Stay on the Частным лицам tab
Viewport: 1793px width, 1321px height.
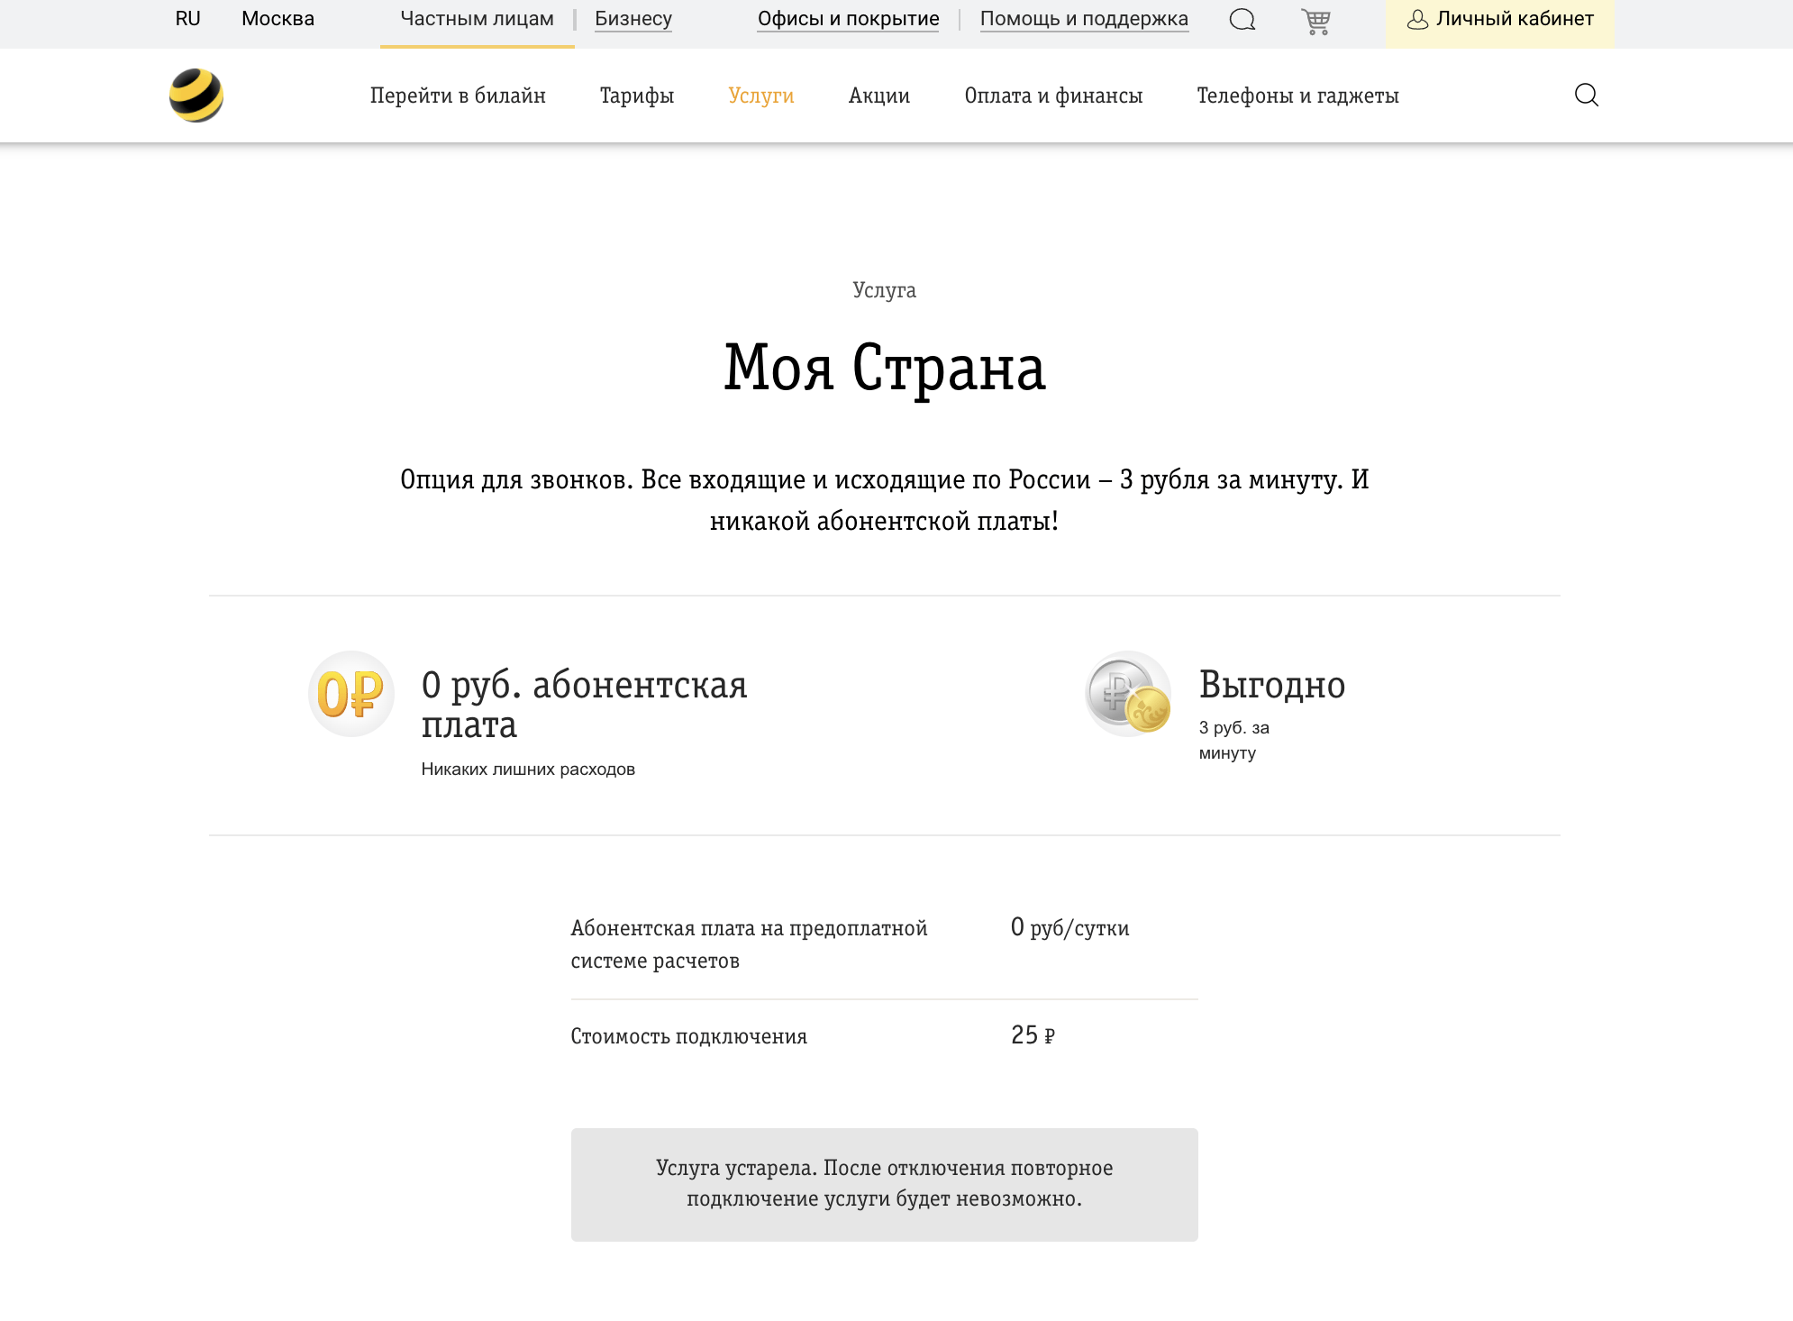[477, 18]
